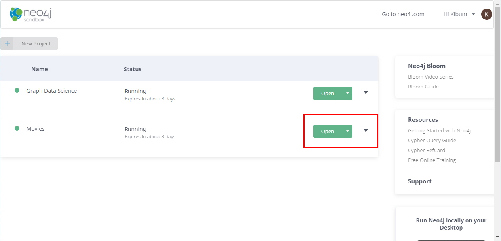
Task: Click the K user avatar
Action: (486, 14)
